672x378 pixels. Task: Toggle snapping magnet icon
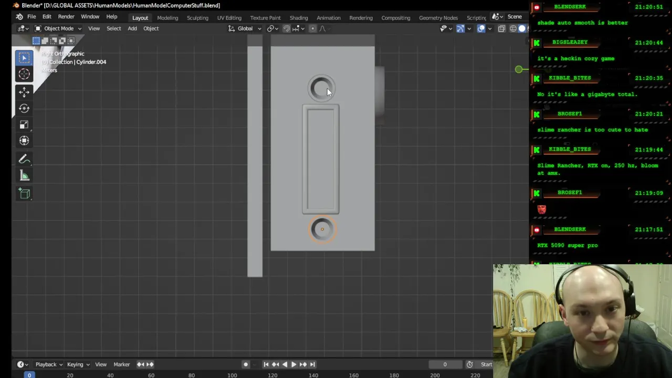tap(287, 28)
